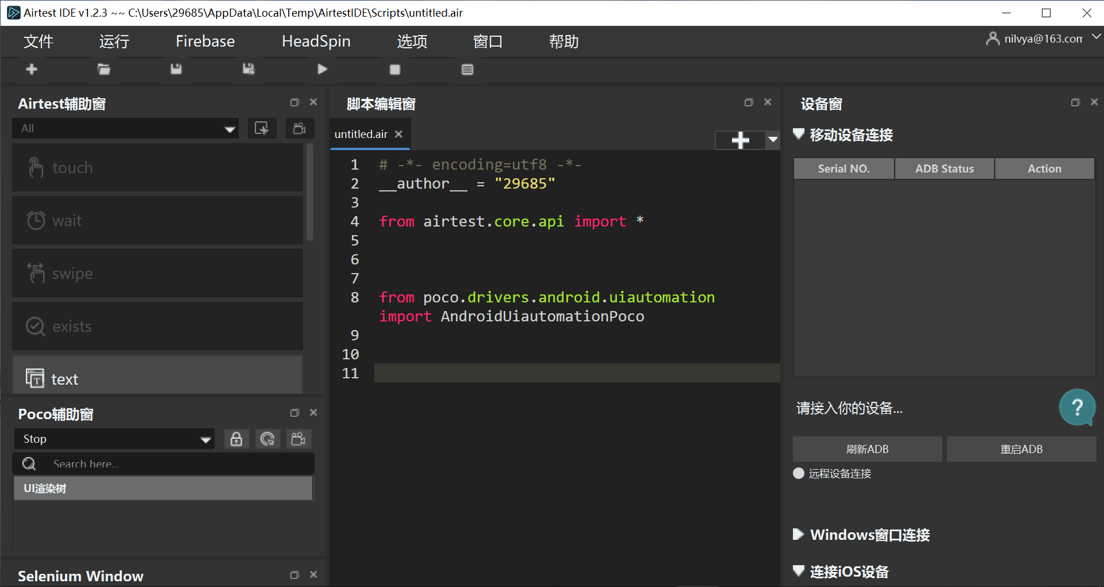This screenshot has height=587, width=1104.
Task: Close the Airtest辅助窗 panel
Action: click(x=313, y=102)
